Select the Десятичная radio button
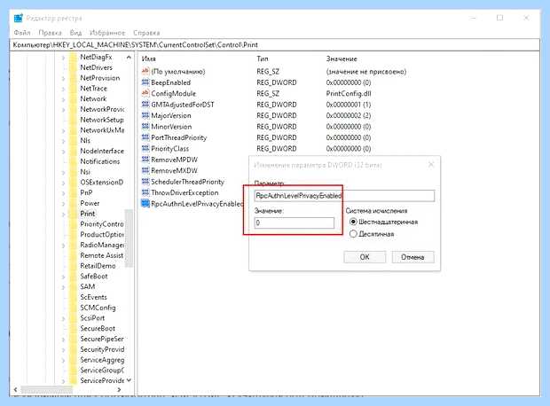 pyautogui.click(x=353, y=234)
